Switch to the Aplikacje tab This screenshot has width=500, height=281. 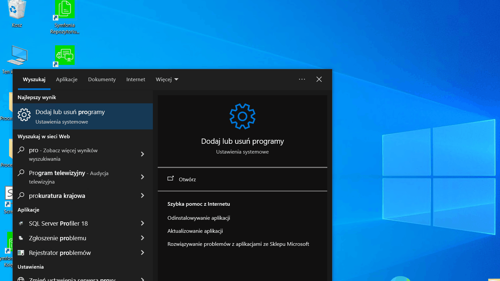click(67, 80)
